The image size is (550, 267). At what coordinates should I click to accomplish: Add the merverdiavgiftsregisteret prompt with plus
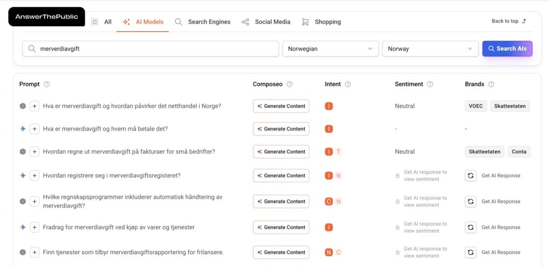[x=34, y=176]
